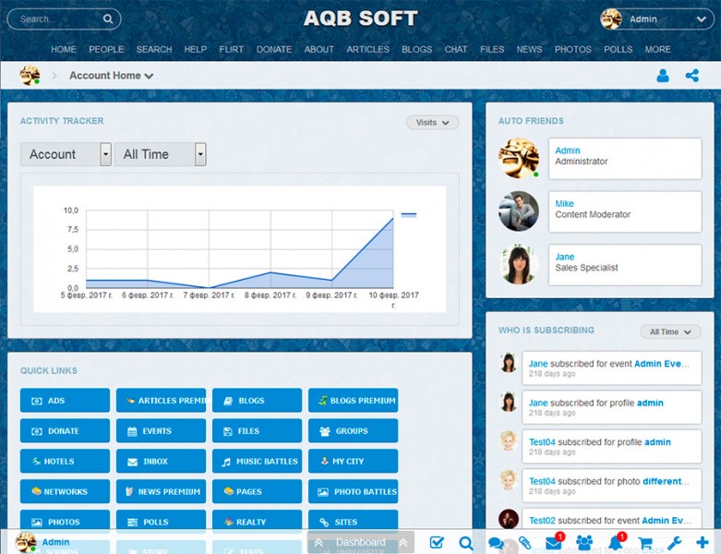Click the plus icon in the bottom toolbar
The image size is (721, 554).
(x=703, y=543)
